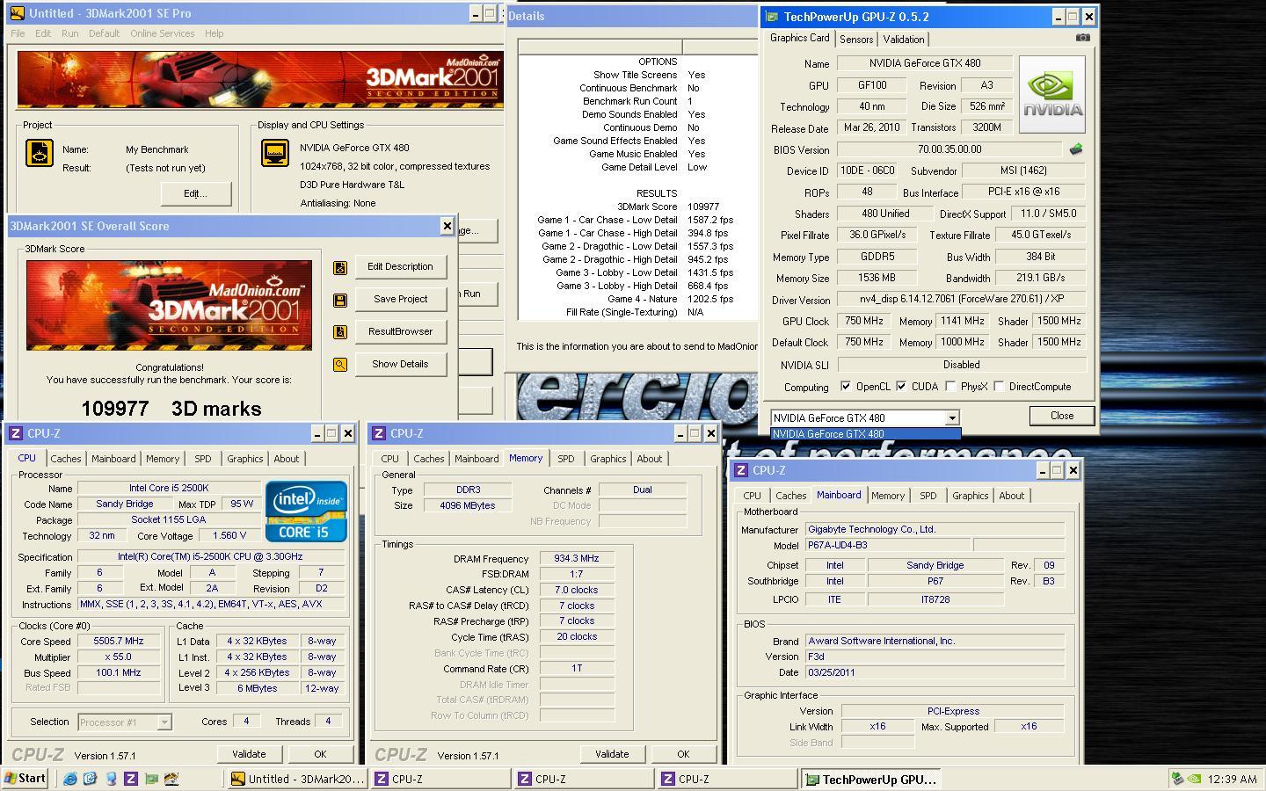
Task: Click the Edit Description button
Action: tap(400, 267)
